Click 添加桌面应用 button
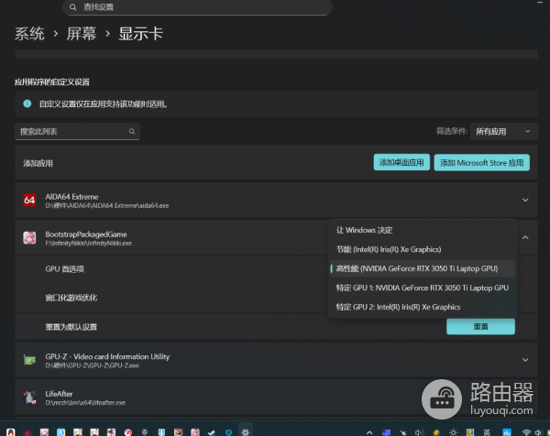 401,163
